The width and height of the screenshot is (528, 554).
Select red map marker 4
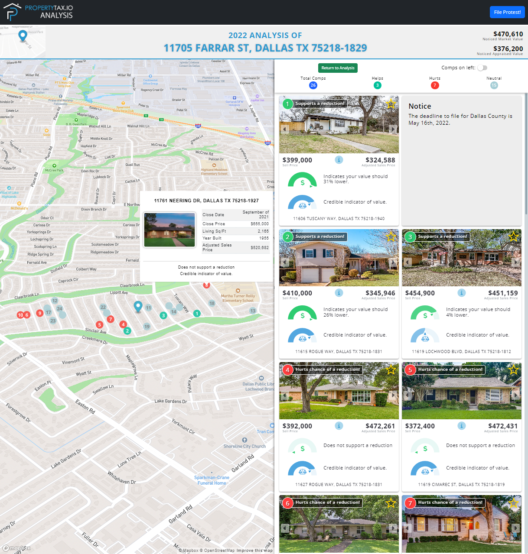pyautogui.click(x=123, y=324)
